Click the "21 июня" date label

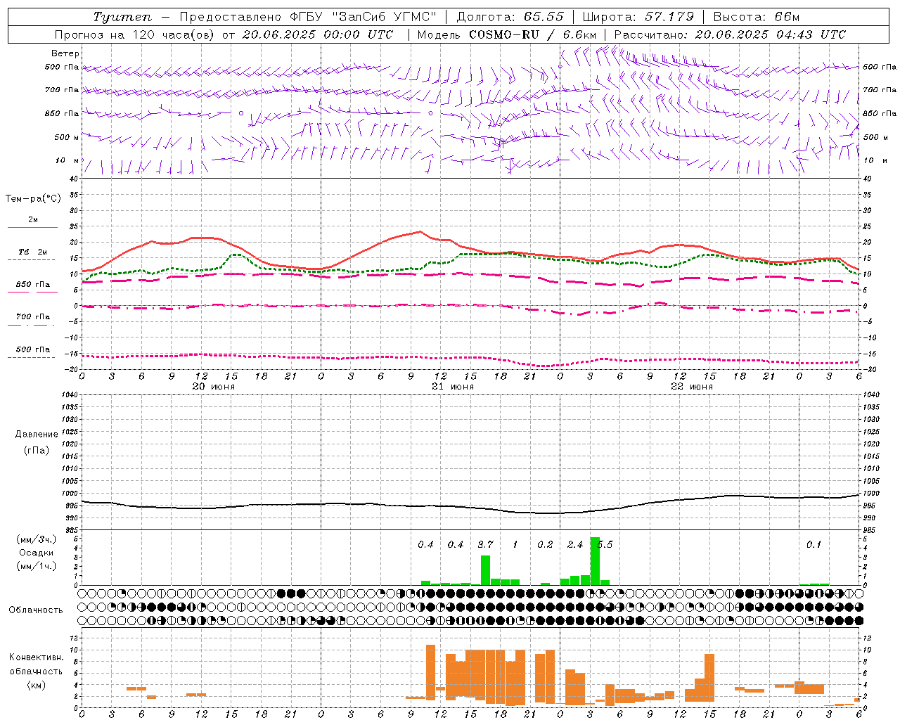click(453, 386)
